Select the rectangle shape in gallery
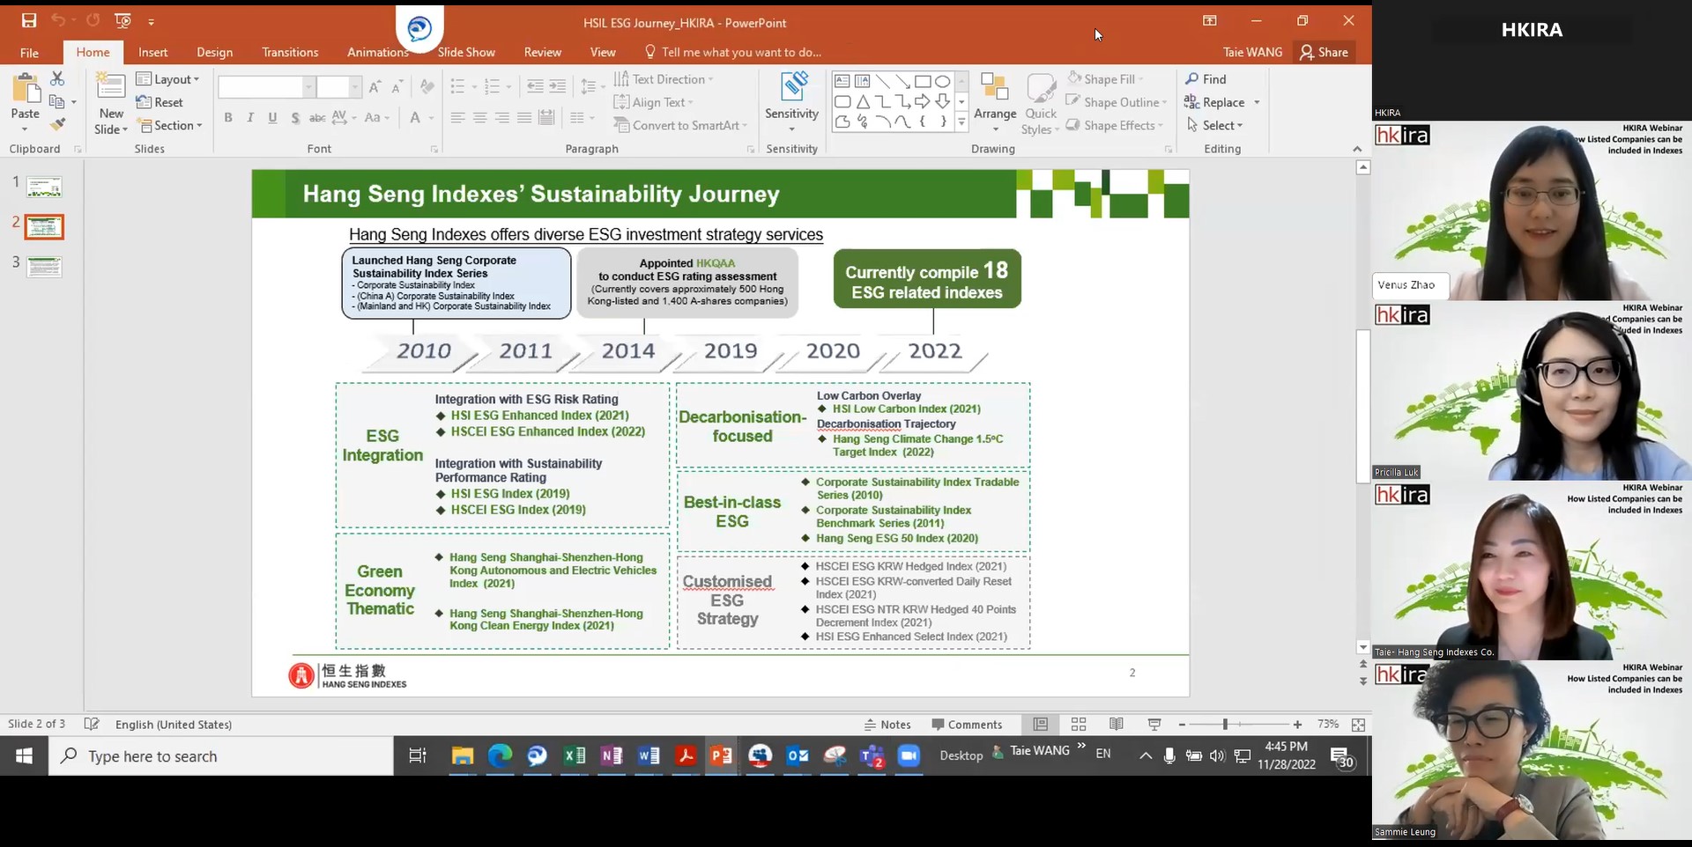Viewport: 1692px width, 847px height. coord(923,81)
